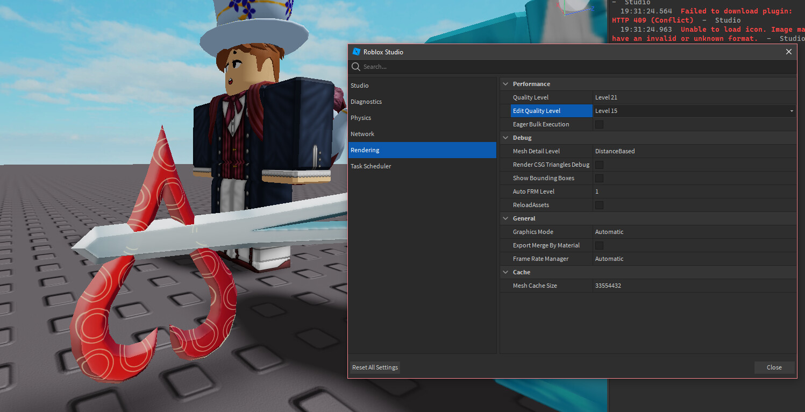Click the Roblox Studio logo icon
The height and width of the screenshot is (412, 805).
pos(356,52)
